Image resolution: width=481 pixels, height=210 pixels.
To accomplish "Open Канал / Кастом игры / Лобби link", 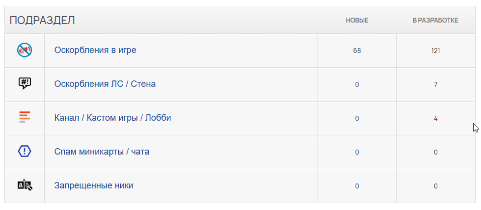I will 112,118.
